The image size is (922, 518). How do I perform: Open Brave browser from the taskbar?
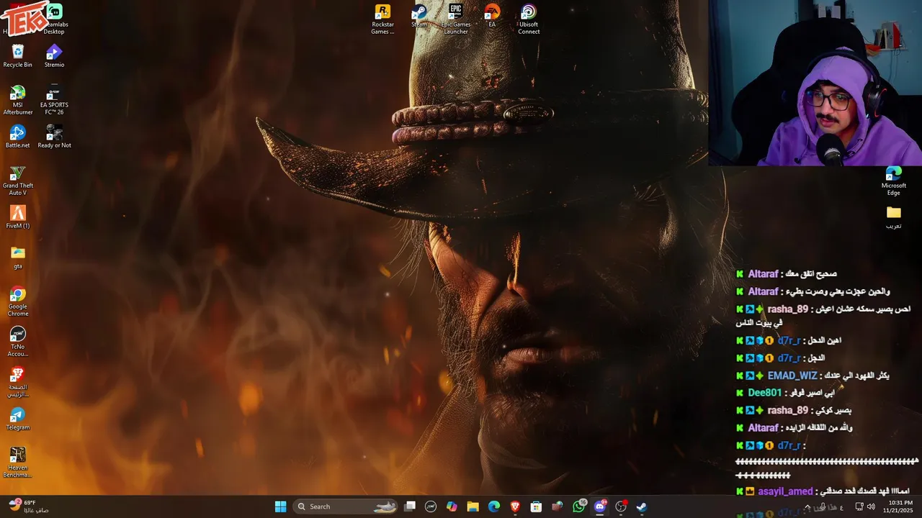pos(515,506)
